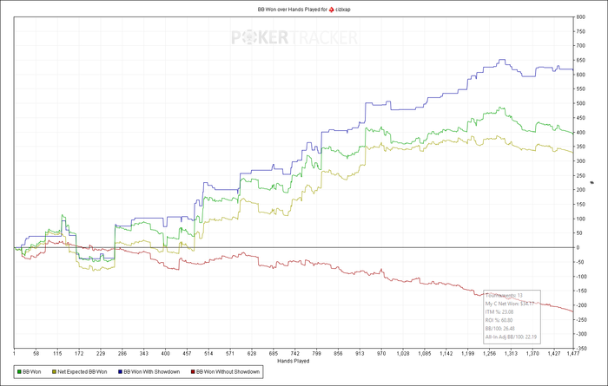Image resolution: width=608 pixels, height=386 pixels.
Task: Select the 'BB Won' legend label
Action: [32, 371]
